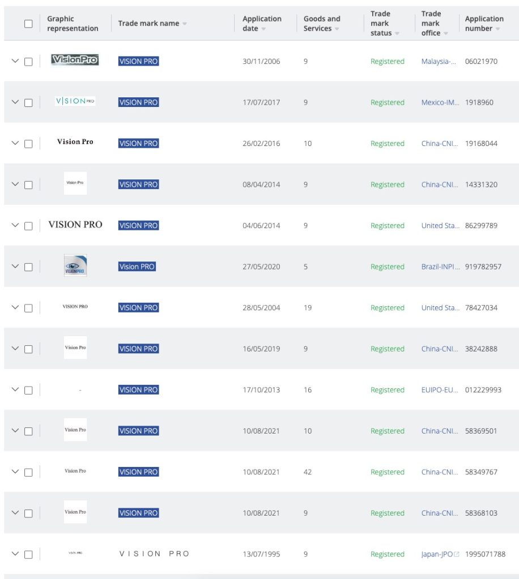The height and width of the screenshot is (579, 519).
Task: Expand the row for application 1918960
Action: [15, 102]
